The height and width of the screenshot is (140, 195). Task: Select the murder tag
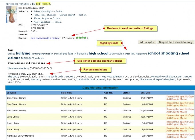tap(126, 54)
